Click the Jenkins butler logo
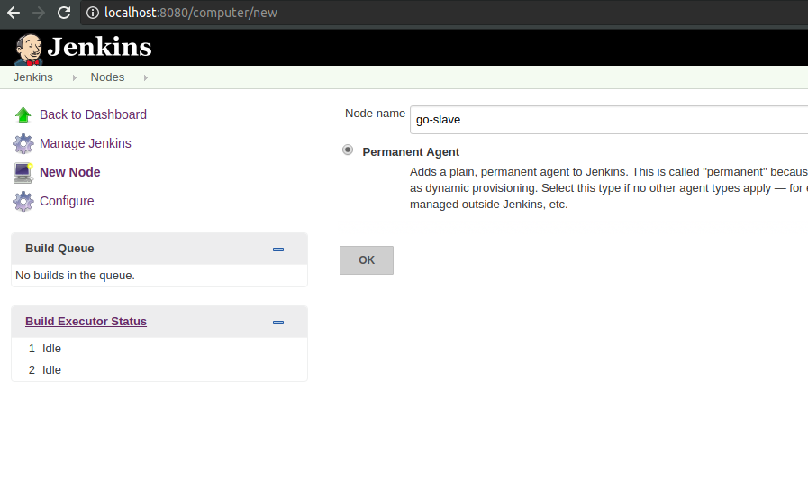808x491 pixels. (28, 50)
